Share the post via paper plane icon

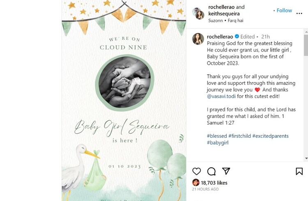(226, 171)
